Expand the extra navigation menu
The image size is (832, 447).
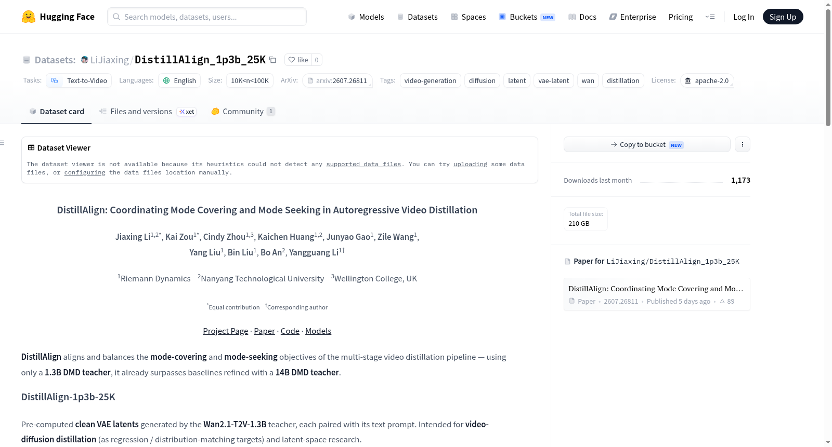point(710,17)
